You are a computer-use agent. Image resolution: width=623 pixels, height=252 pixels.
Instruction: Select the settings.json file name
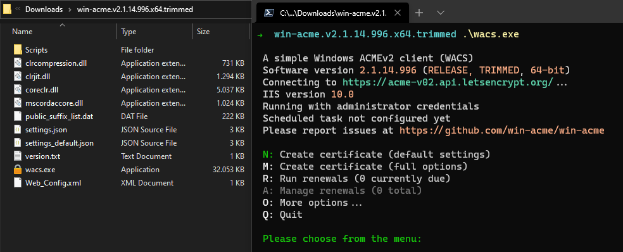point(46,130)
